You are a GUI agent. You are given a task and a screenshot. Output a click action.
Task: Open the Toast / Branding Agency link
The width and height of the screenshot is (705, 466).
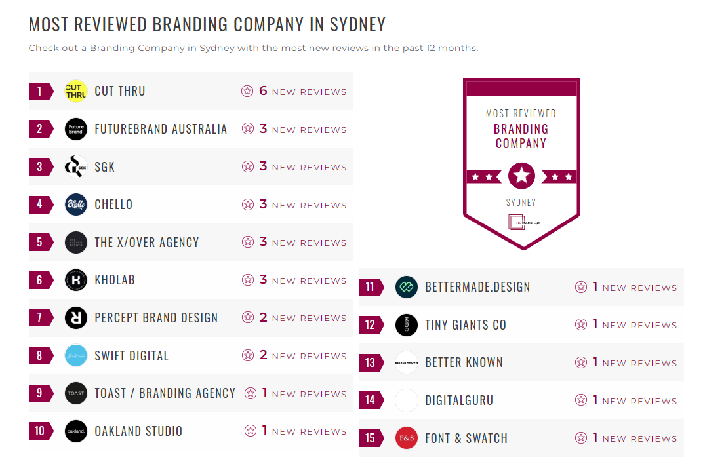tap(165, 393)
